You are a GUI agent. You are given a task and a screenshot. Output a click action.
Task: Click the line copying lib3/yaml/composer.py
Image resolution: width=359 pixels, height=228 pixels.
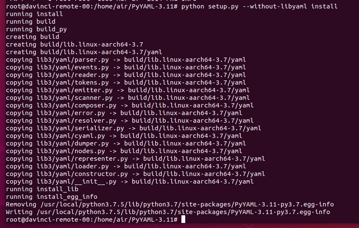pyautogui.click(x=129, y=105)
